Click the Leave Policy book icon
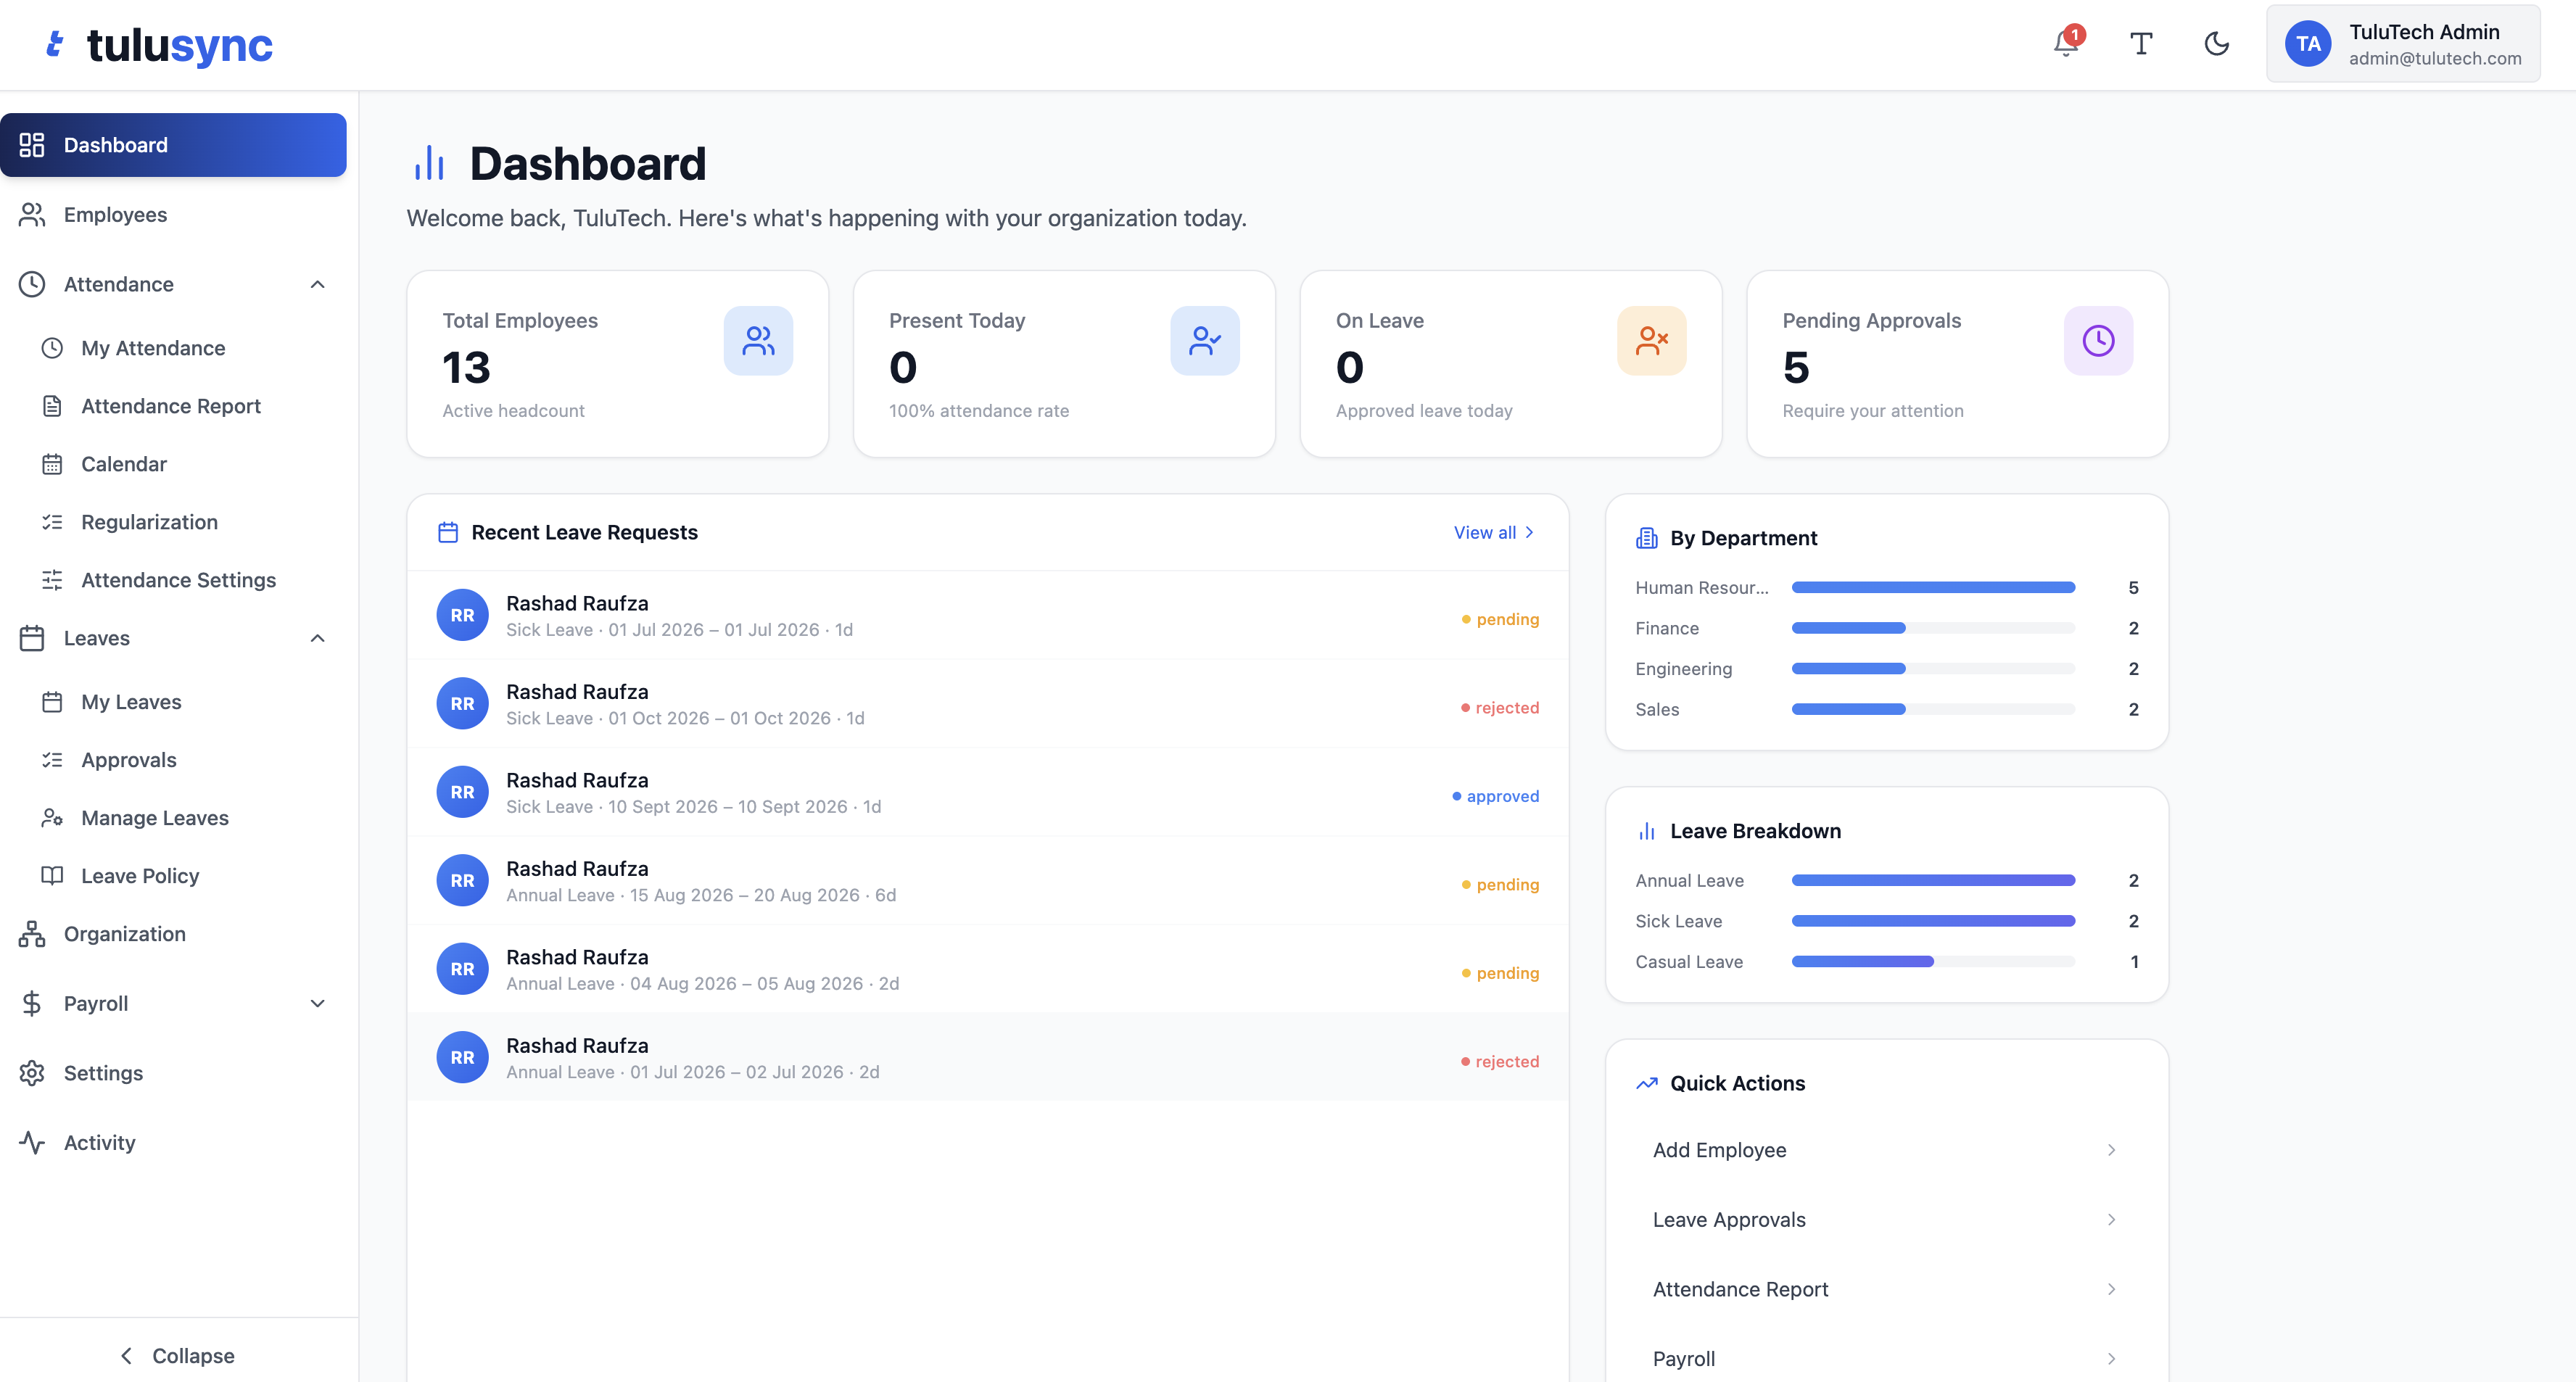 tap(52, 876)
